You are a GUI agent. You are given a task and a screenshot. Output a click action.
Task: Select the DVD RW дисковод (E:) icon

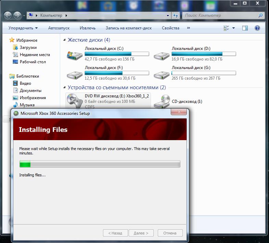pos(75,101)
